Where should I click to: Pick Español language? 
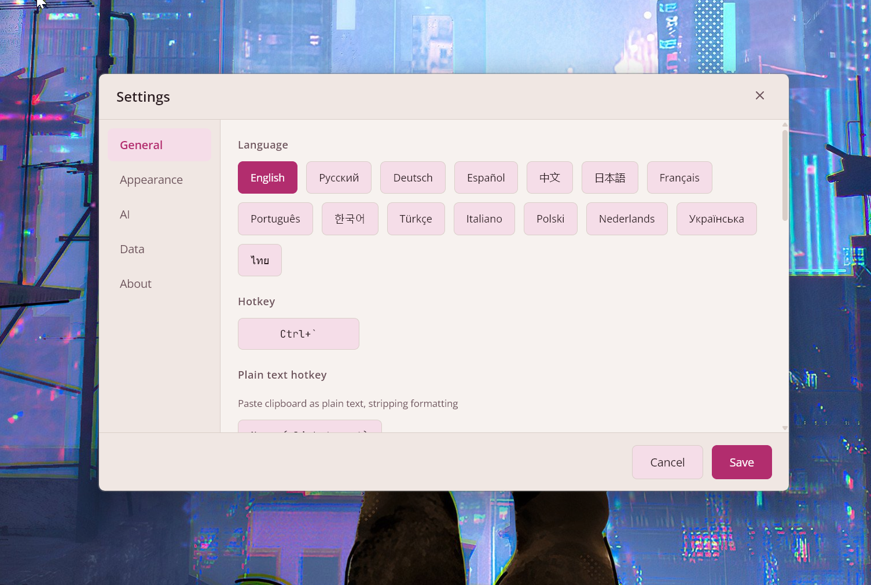pyautogui.click(x=486, y=177)
